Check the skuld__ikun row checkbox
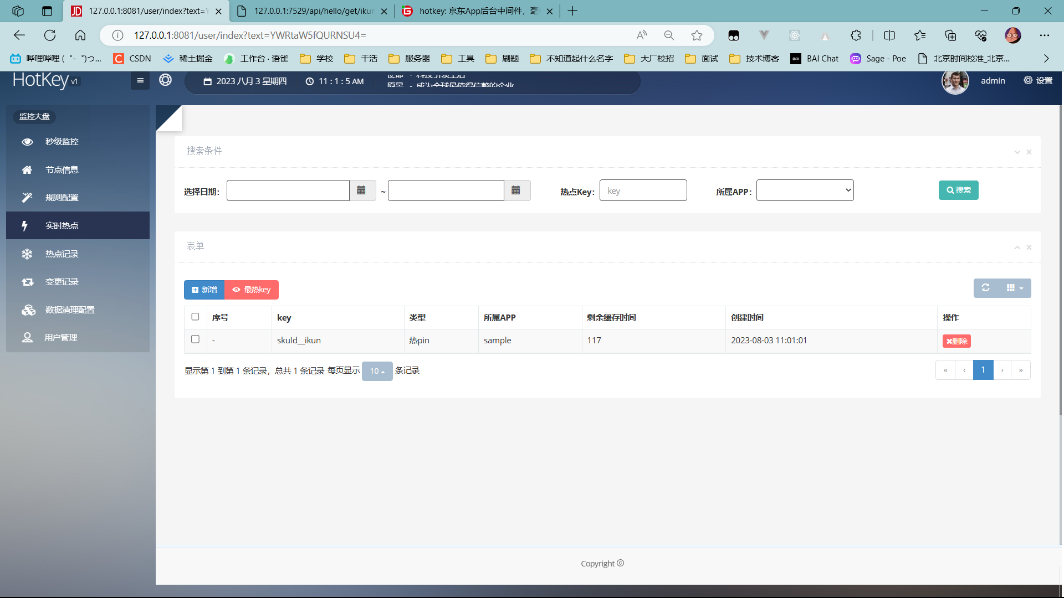1064x598 pixels. click(x=195, y=339)
